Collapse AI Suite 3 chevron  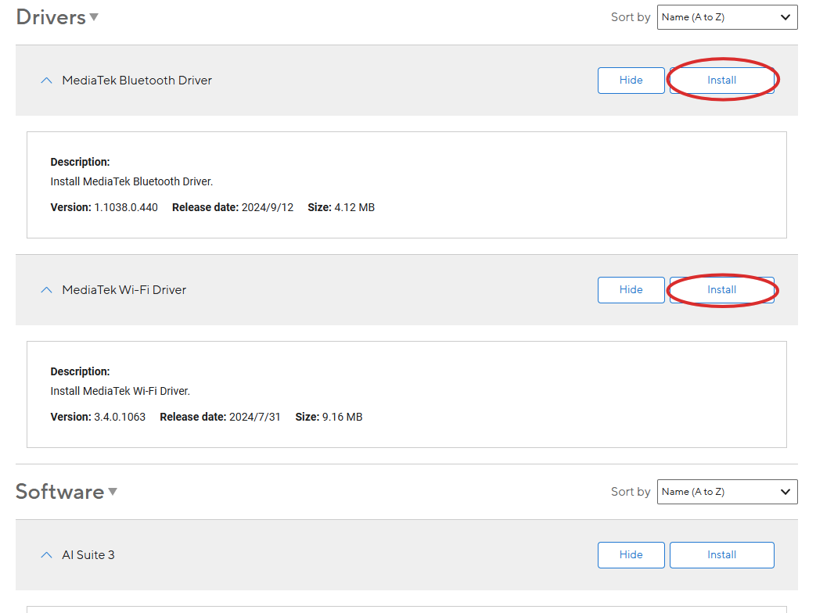click(x=47, y=555)
